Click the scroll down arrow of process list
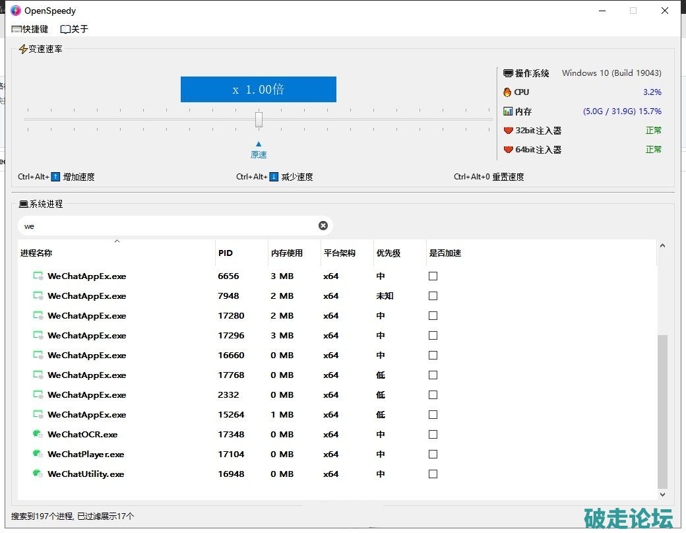Viewport: 686px width, 533px height. click(662, 494)
